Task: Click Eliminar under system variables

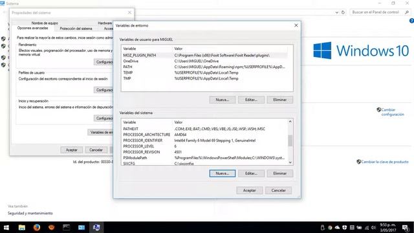Action: [279, 173]
